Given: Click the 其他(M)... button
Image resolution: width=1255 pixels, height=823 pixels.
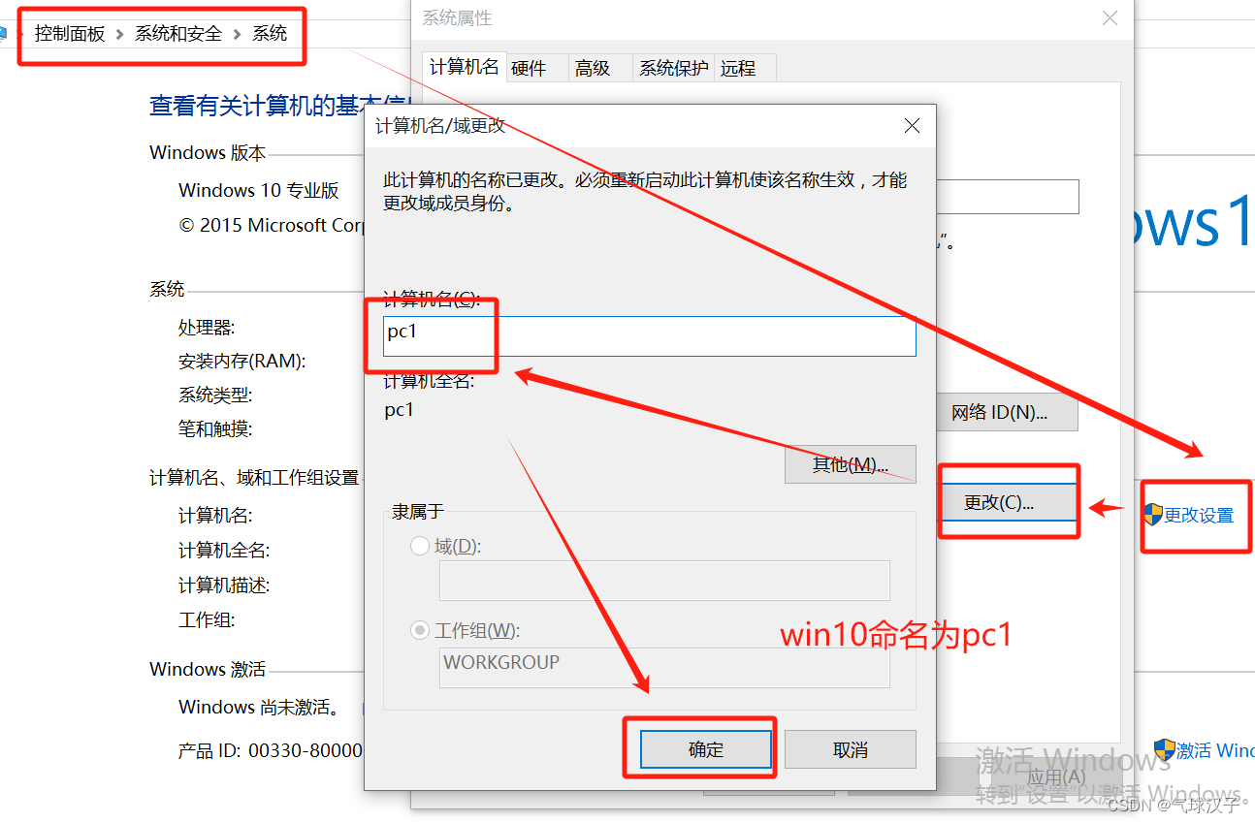Looking at the screenshot, I should [x=851, y=465].
